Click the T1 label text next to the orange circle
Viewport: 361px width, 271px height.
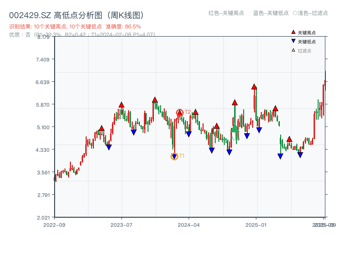point(182,156)
